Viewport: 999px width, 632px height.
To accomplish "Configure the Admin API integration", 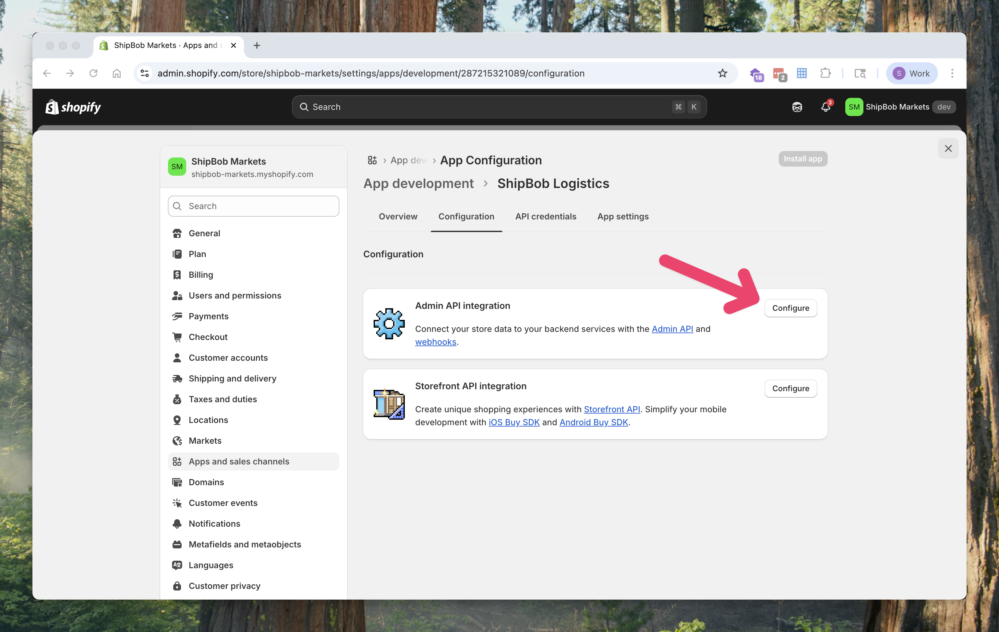I will (x=790, y=308).
